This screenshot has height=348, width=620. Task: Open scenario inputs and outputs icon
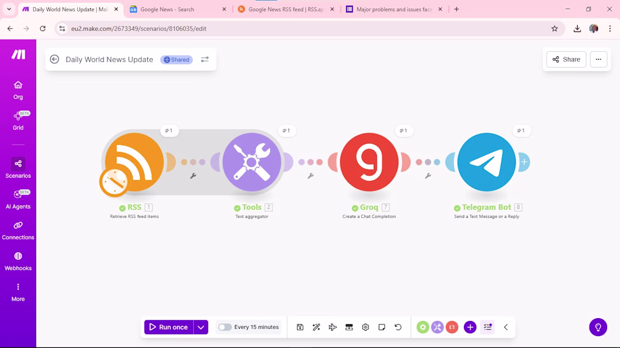click(349, 327)
